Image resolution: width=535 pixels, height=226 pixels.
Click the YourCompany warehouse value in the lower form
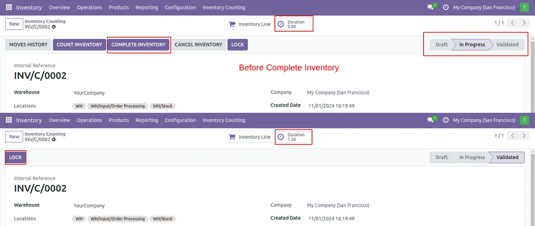click(89, 206)
